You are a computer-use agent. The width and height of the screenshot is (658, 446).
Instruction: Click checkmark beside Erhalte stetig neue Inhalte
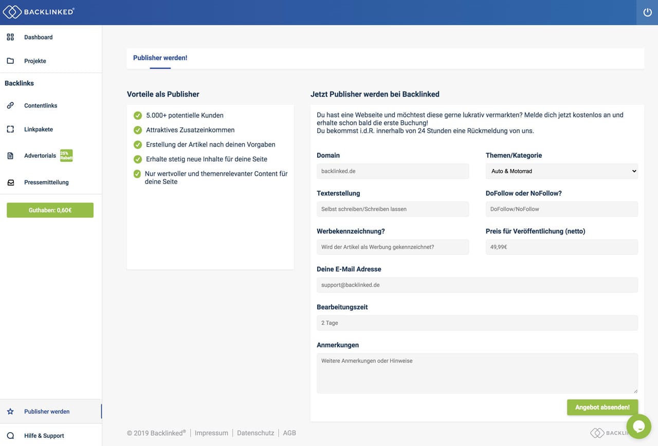pos(137,159)
